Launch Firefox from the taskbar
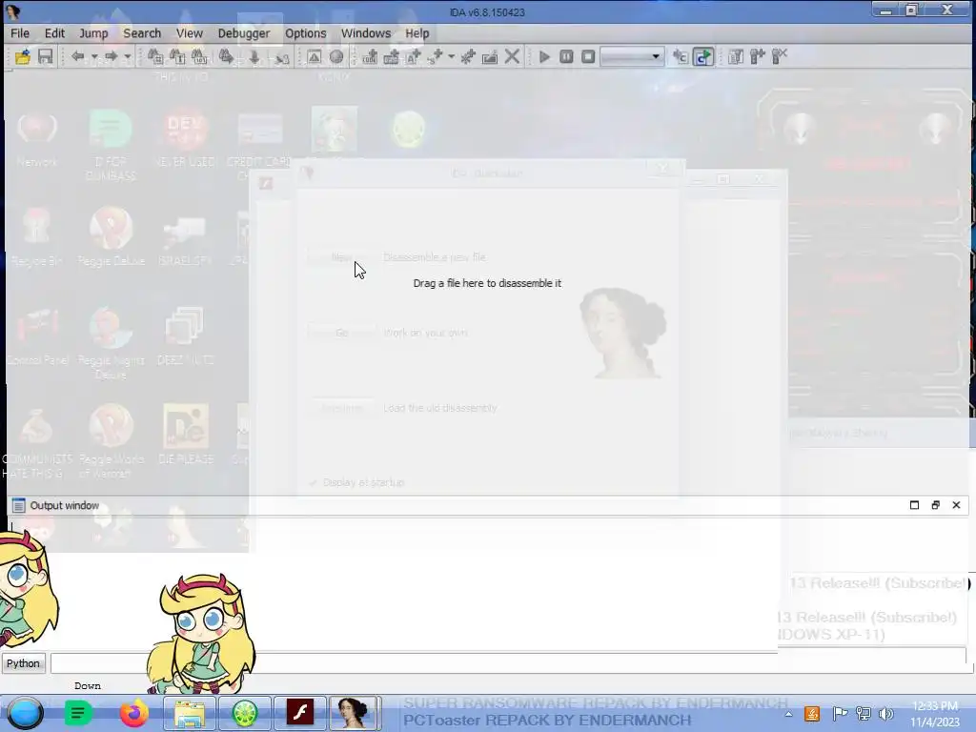 134,713
